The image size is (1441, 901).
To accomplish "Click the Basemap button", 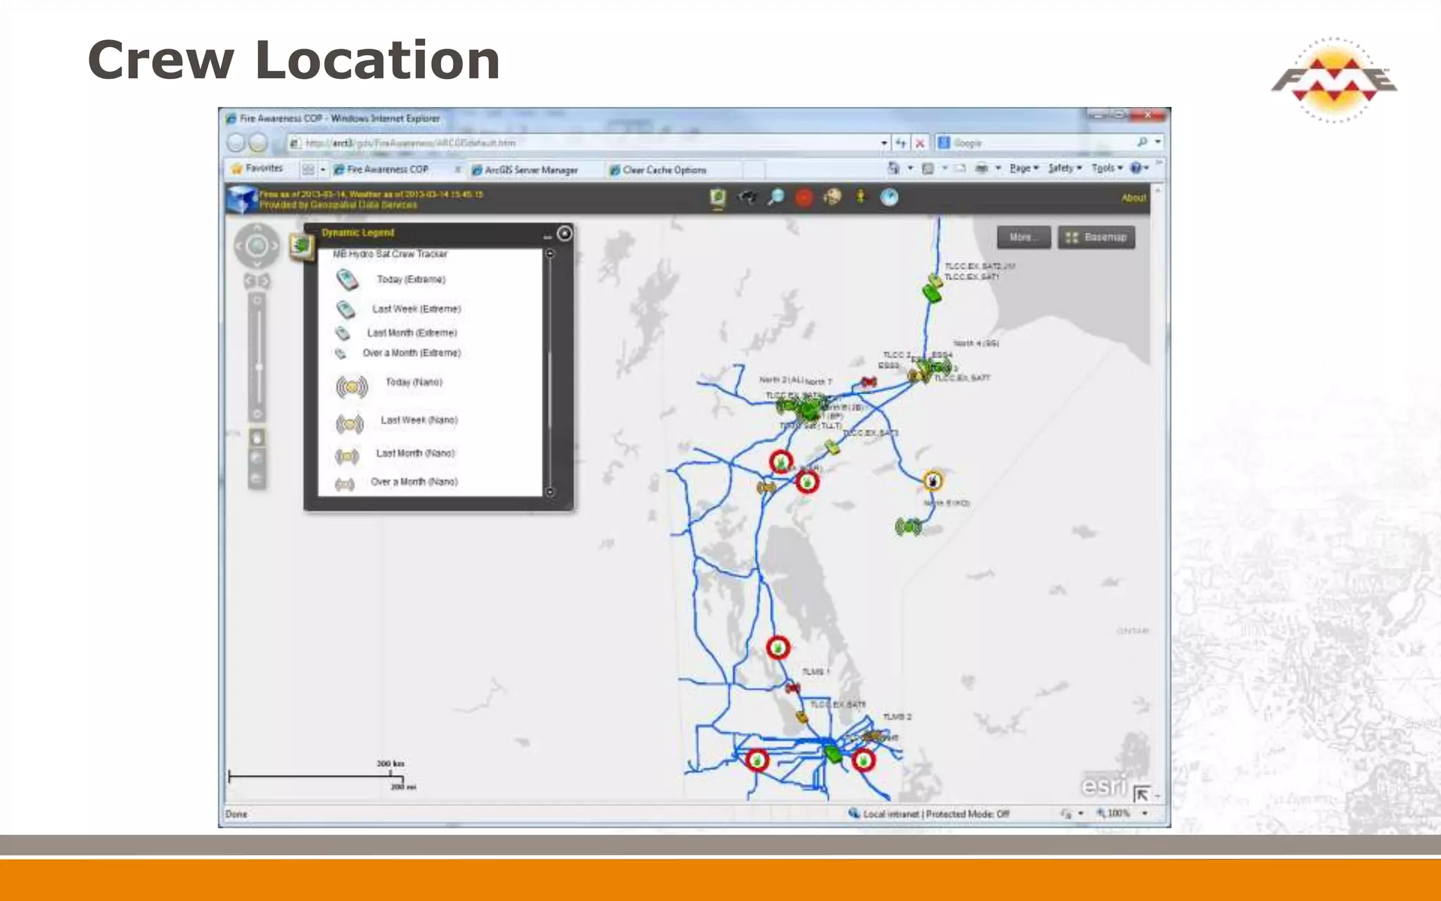I will 1096,237.
